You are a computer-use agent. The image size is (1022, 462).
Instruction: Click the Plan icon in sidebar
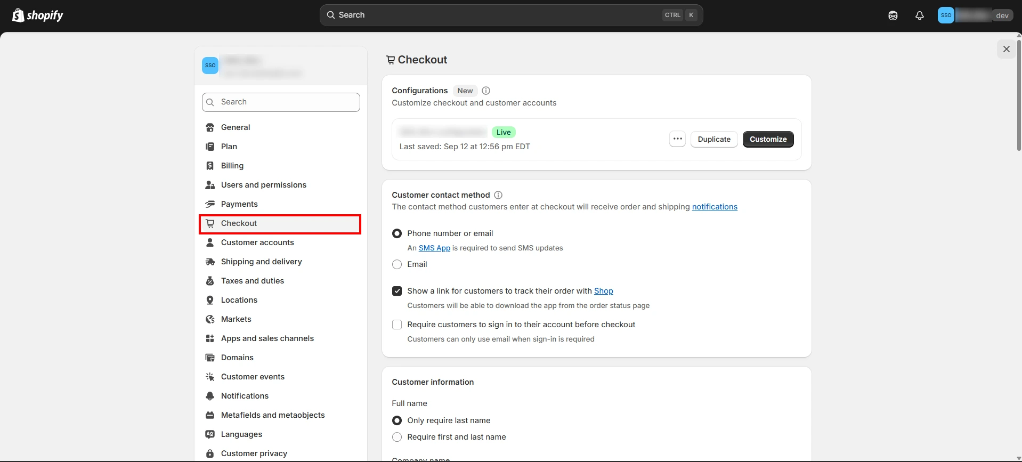point(210,147)
